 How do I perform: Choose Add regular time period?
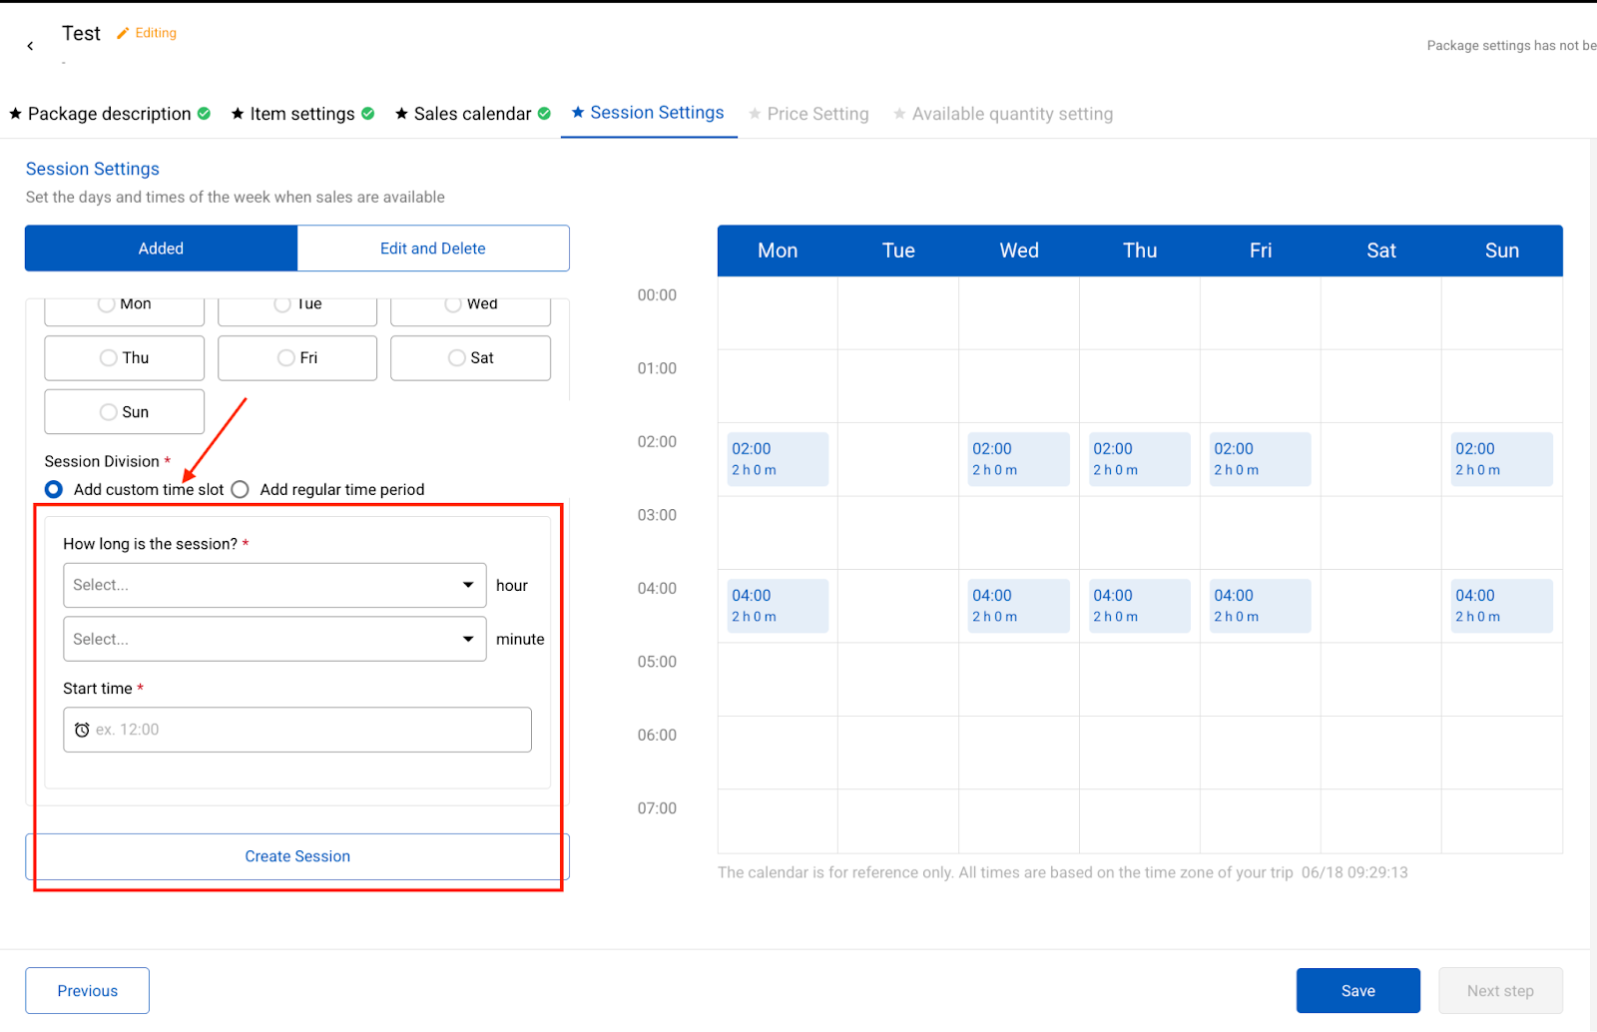coord(240,489)
